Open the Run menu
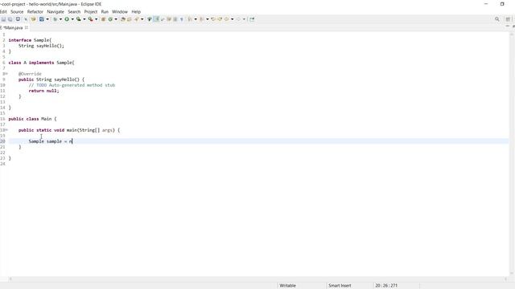The image size is (515, 289). tap(105, 11)
